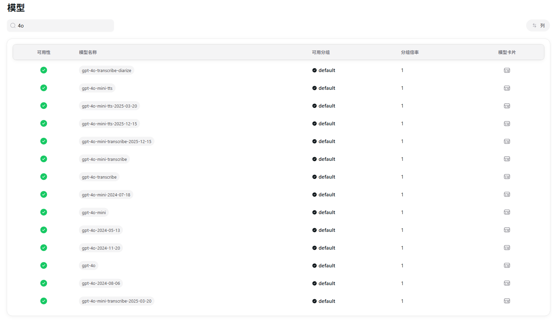
Task: Click the 模型卡片 column header
Action: [507, 52]
